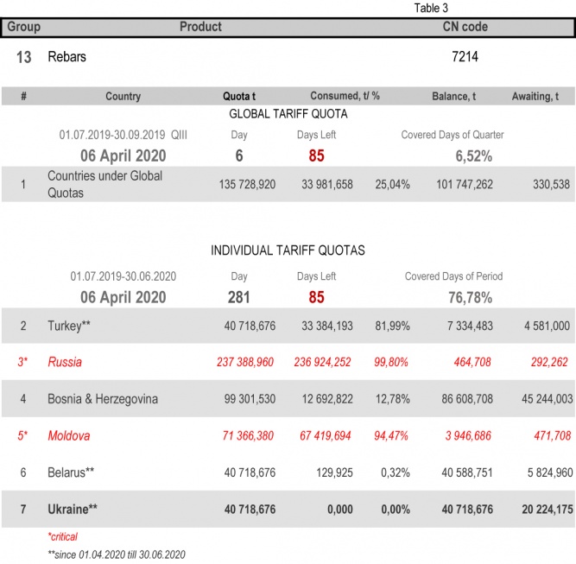Select the "Rebars" product name
The height and width of the screenshot is (564, 576).
point(66,57)
